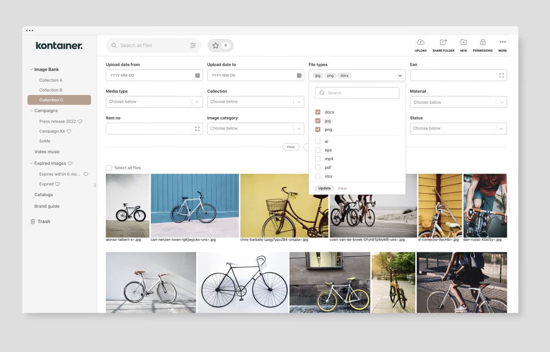This screenshot has height=352, width=550.
Task: Click the Update button in File types
Action: click(x=324, y=189)
